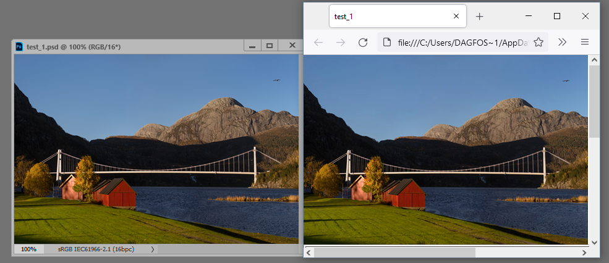Minimize the test_1.psd document window
This screenshot has height=263, width=609.
pyautogui.click(x=252, y=46)
